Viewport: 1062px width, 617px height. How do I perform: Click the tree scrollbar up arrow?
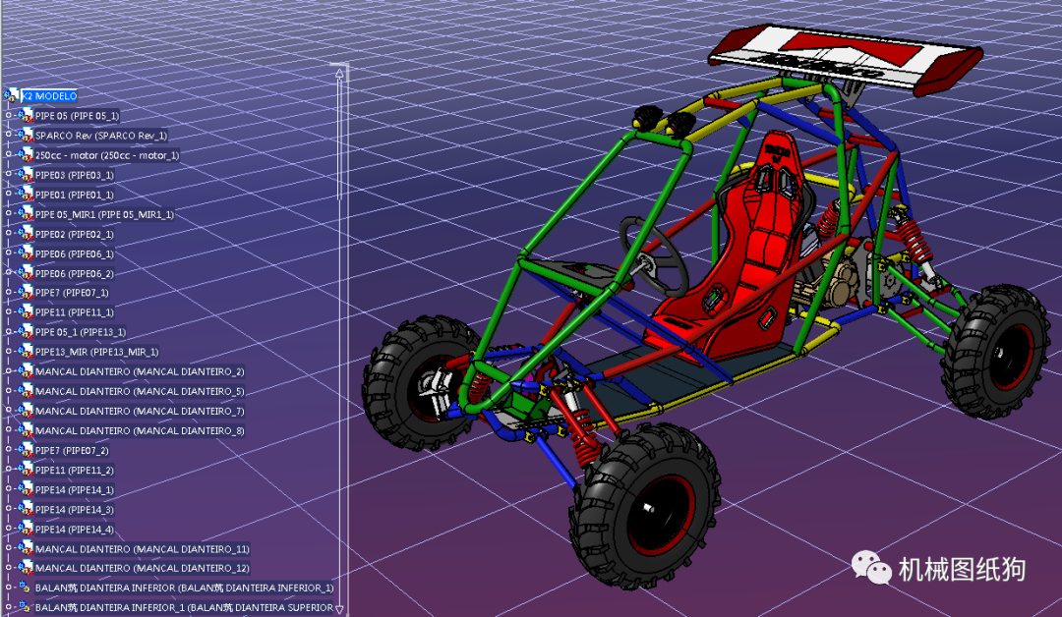click(x=339, y=73)
